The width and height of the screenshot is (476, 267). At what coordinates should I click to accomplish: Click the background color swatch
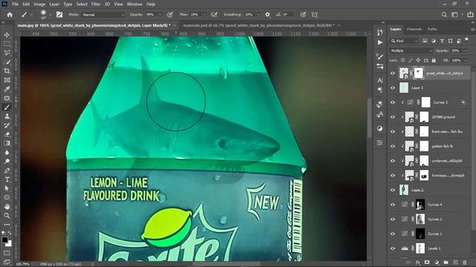(10, 244)
